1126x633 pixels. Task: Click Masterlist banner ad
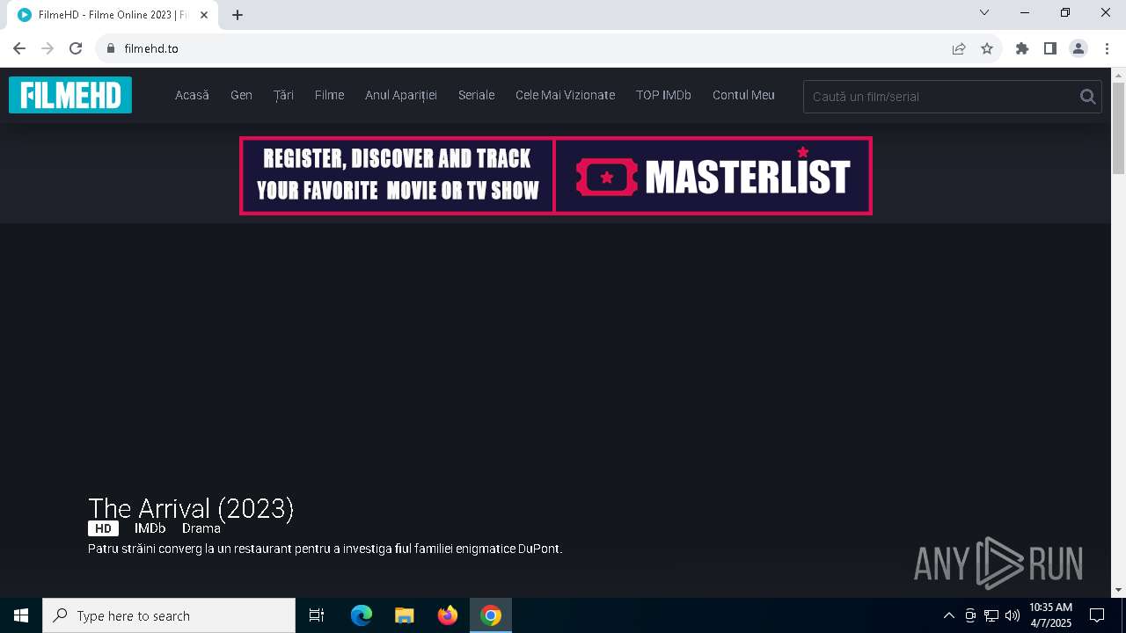(x=556, y=176)
